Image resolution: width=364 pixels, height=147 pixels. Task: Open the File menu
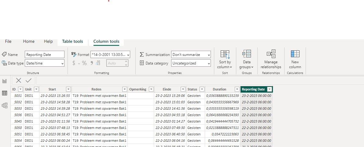tap(8, 41)
